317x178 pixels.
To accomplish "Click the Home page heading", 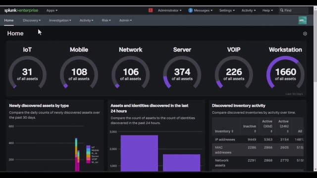I will tap(15, 33).
